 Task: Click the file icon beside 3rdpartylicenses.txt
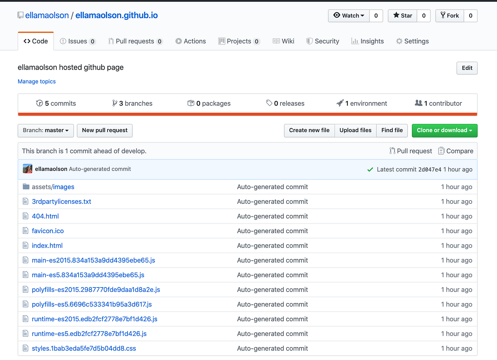coord(26,202)
